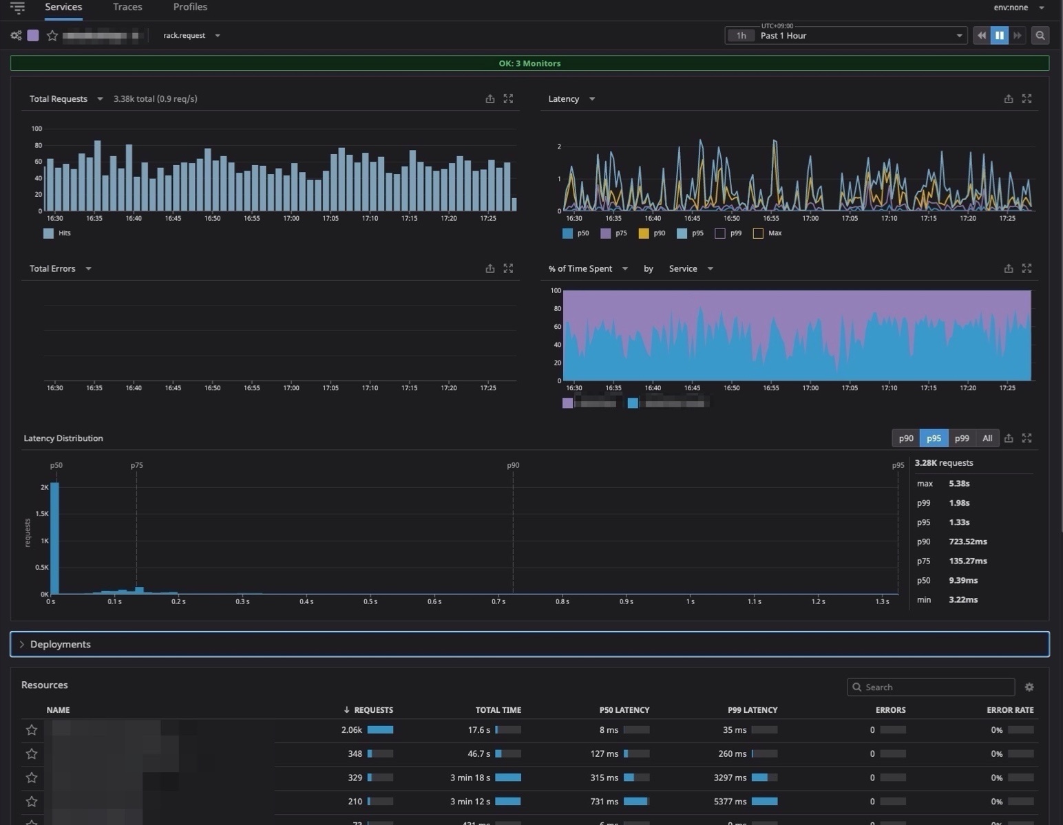1063x825 pixels.
Task: Export the Total Requests graph
Action: (490, 99)
